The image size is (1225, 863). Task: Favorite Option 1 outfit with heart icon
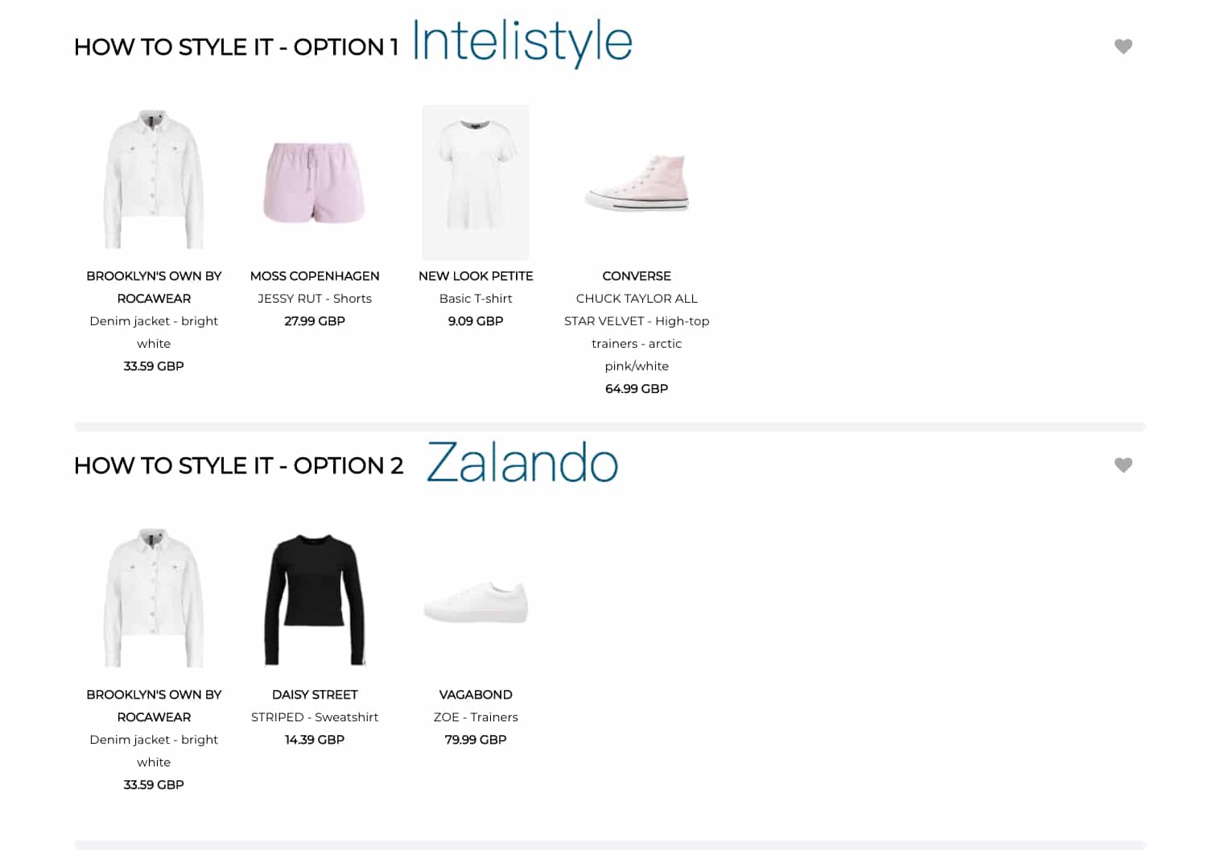point(1123,47)
